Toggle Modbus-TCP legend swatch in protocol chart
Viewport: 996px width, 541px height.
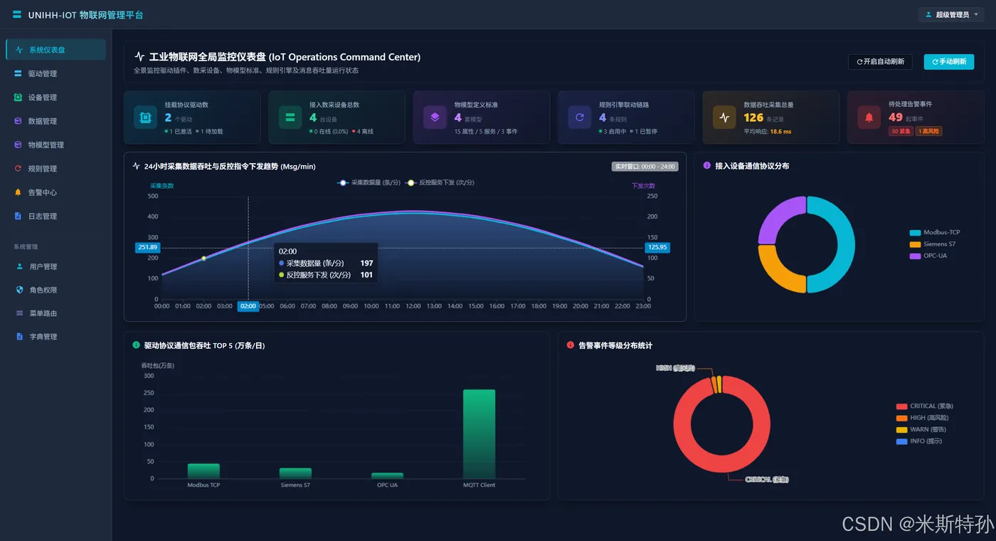(x=915, y=233)
